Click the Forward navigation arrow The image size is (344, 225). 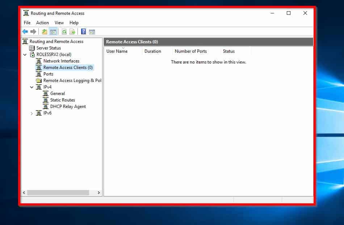33,31
